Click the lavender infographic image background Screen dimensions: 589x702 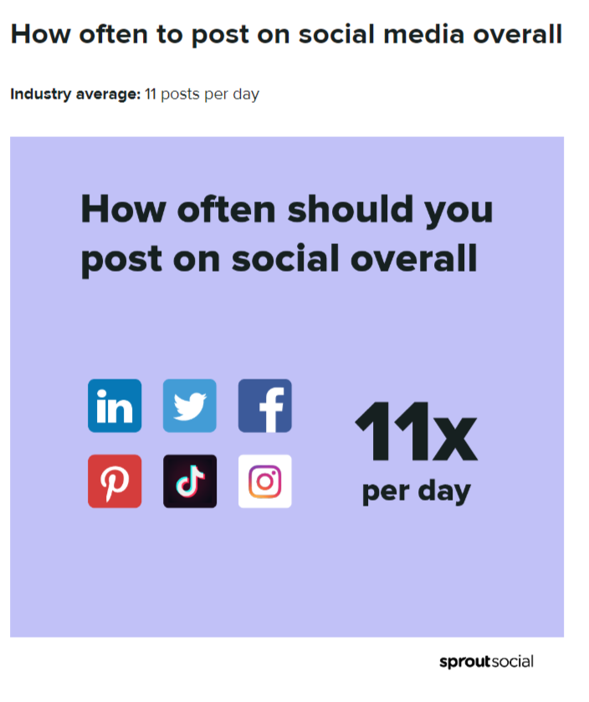287,582
